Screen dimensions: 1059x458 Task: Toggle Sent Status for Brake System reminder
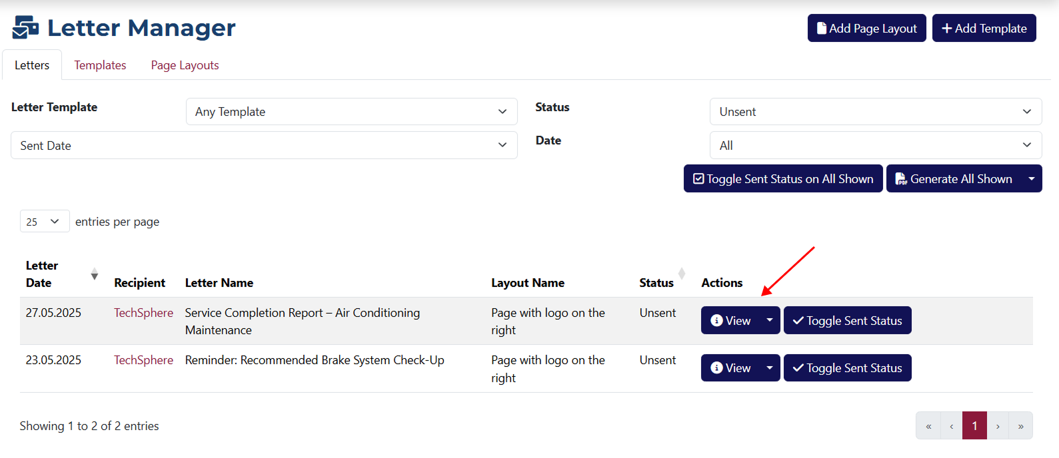[847, 368]
